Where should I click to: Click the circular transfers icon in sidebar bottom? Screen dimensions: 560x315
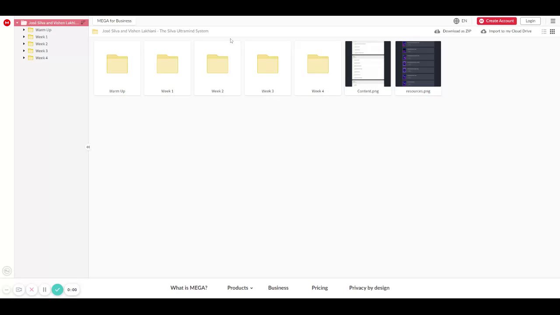pyautogui.click(x=7, y=271)
